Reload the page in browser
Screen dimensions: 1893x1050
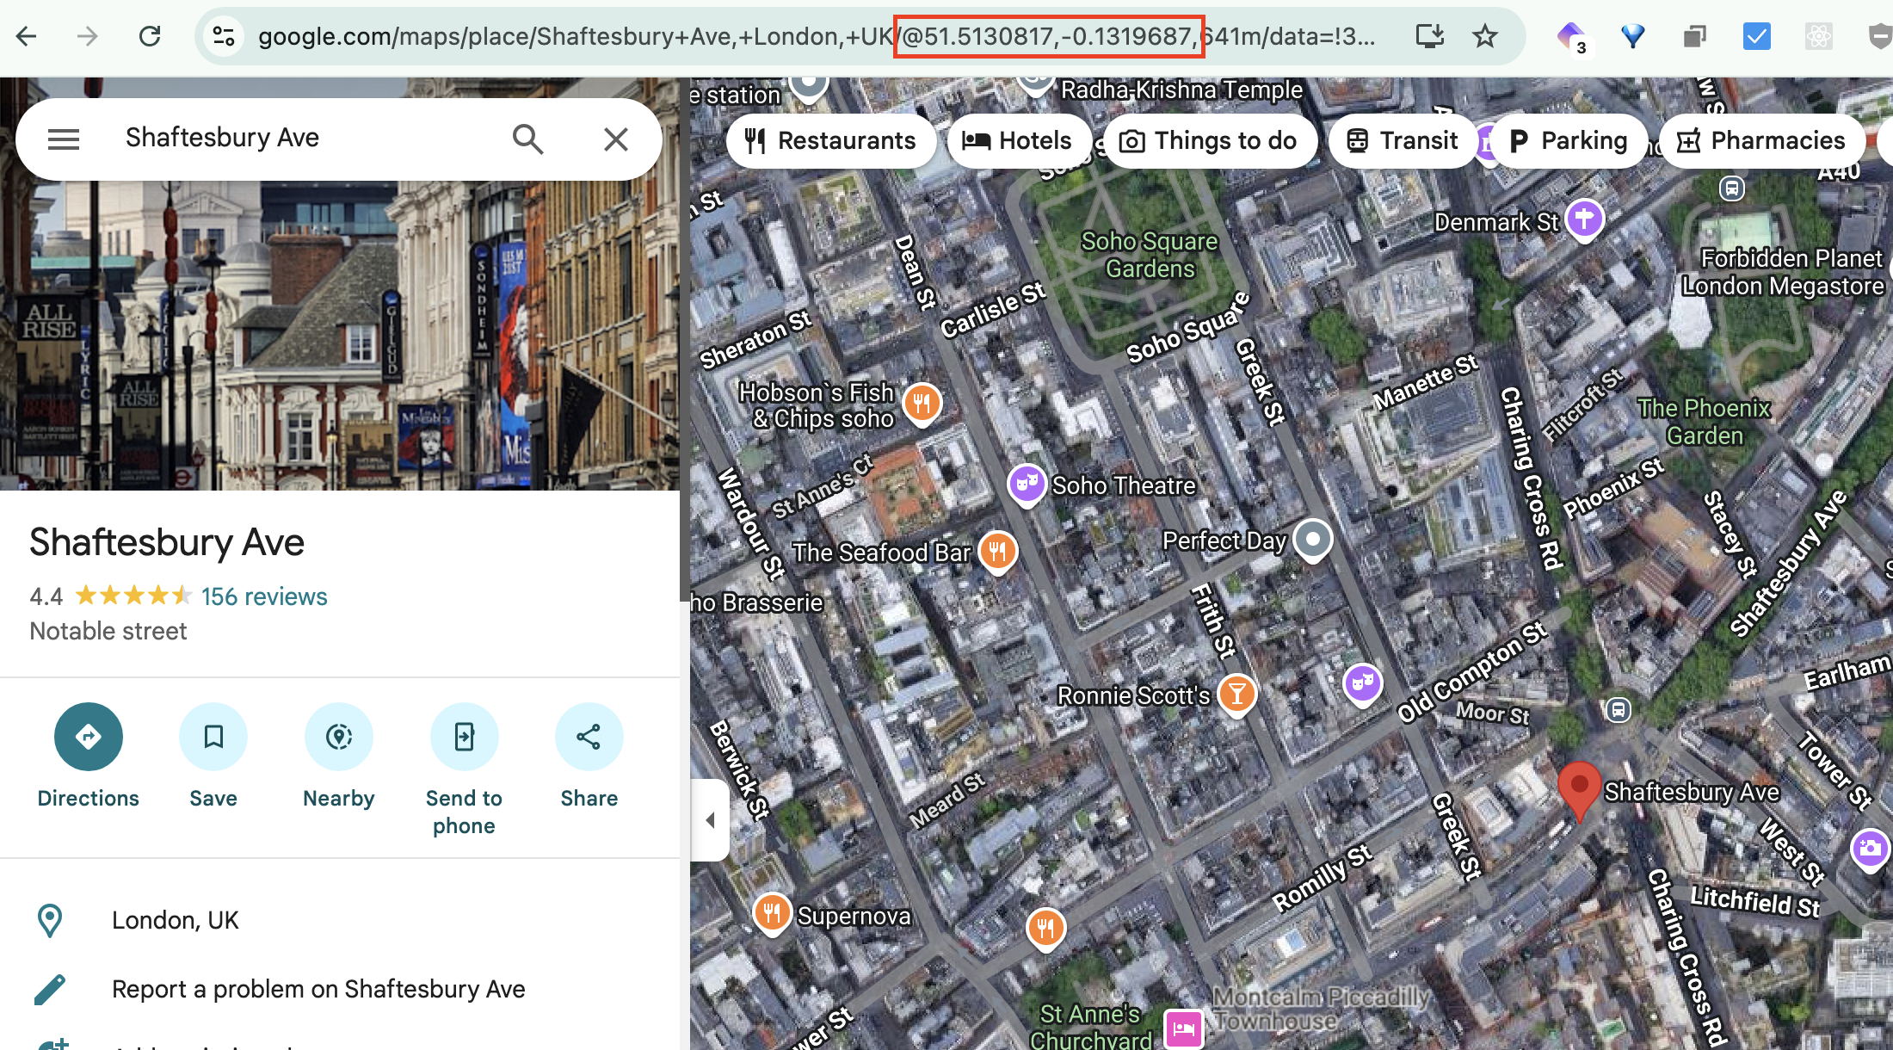coord(151,36)
